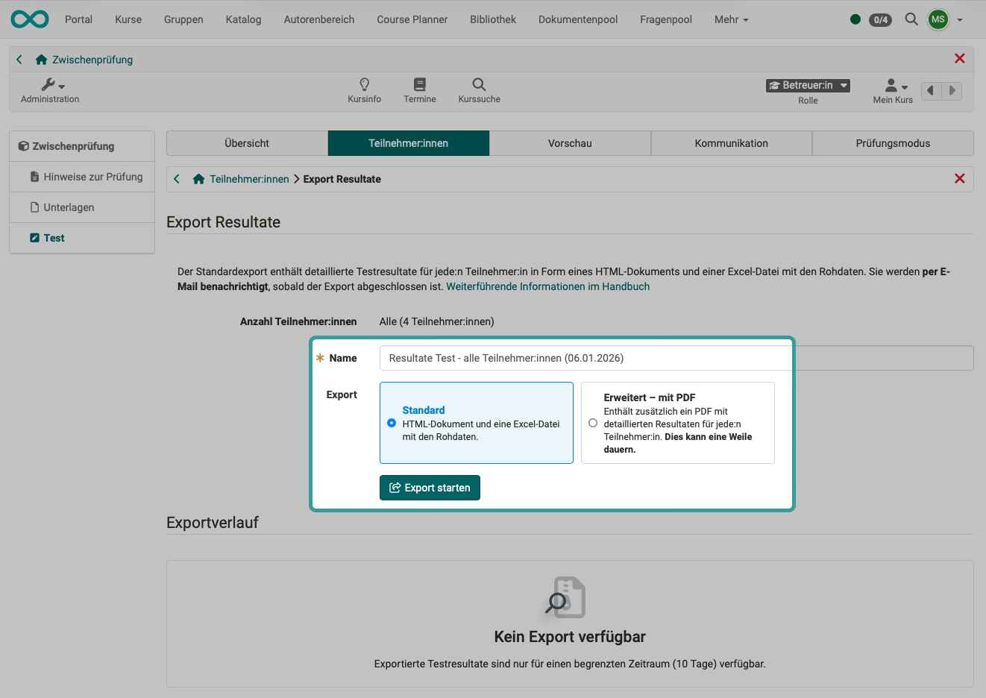Image resolution: width=986 pixels, height=698 pixels.
Task: Click the 0/4 progress indicator
Action: click(x=880, y=19)
